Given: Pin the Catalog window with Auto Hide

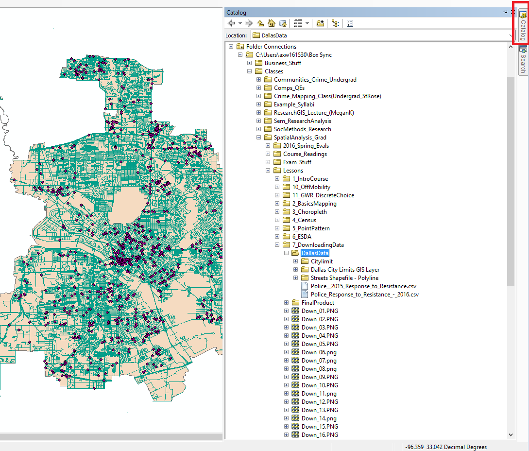Looking at the screenshot, I should point(506,12).
